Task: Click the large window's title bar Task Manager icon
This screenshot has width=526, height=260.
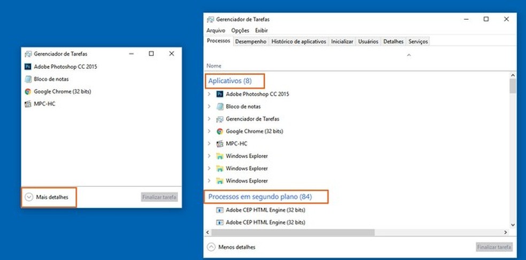Action: pyautogui.click(x=210, y=19)
